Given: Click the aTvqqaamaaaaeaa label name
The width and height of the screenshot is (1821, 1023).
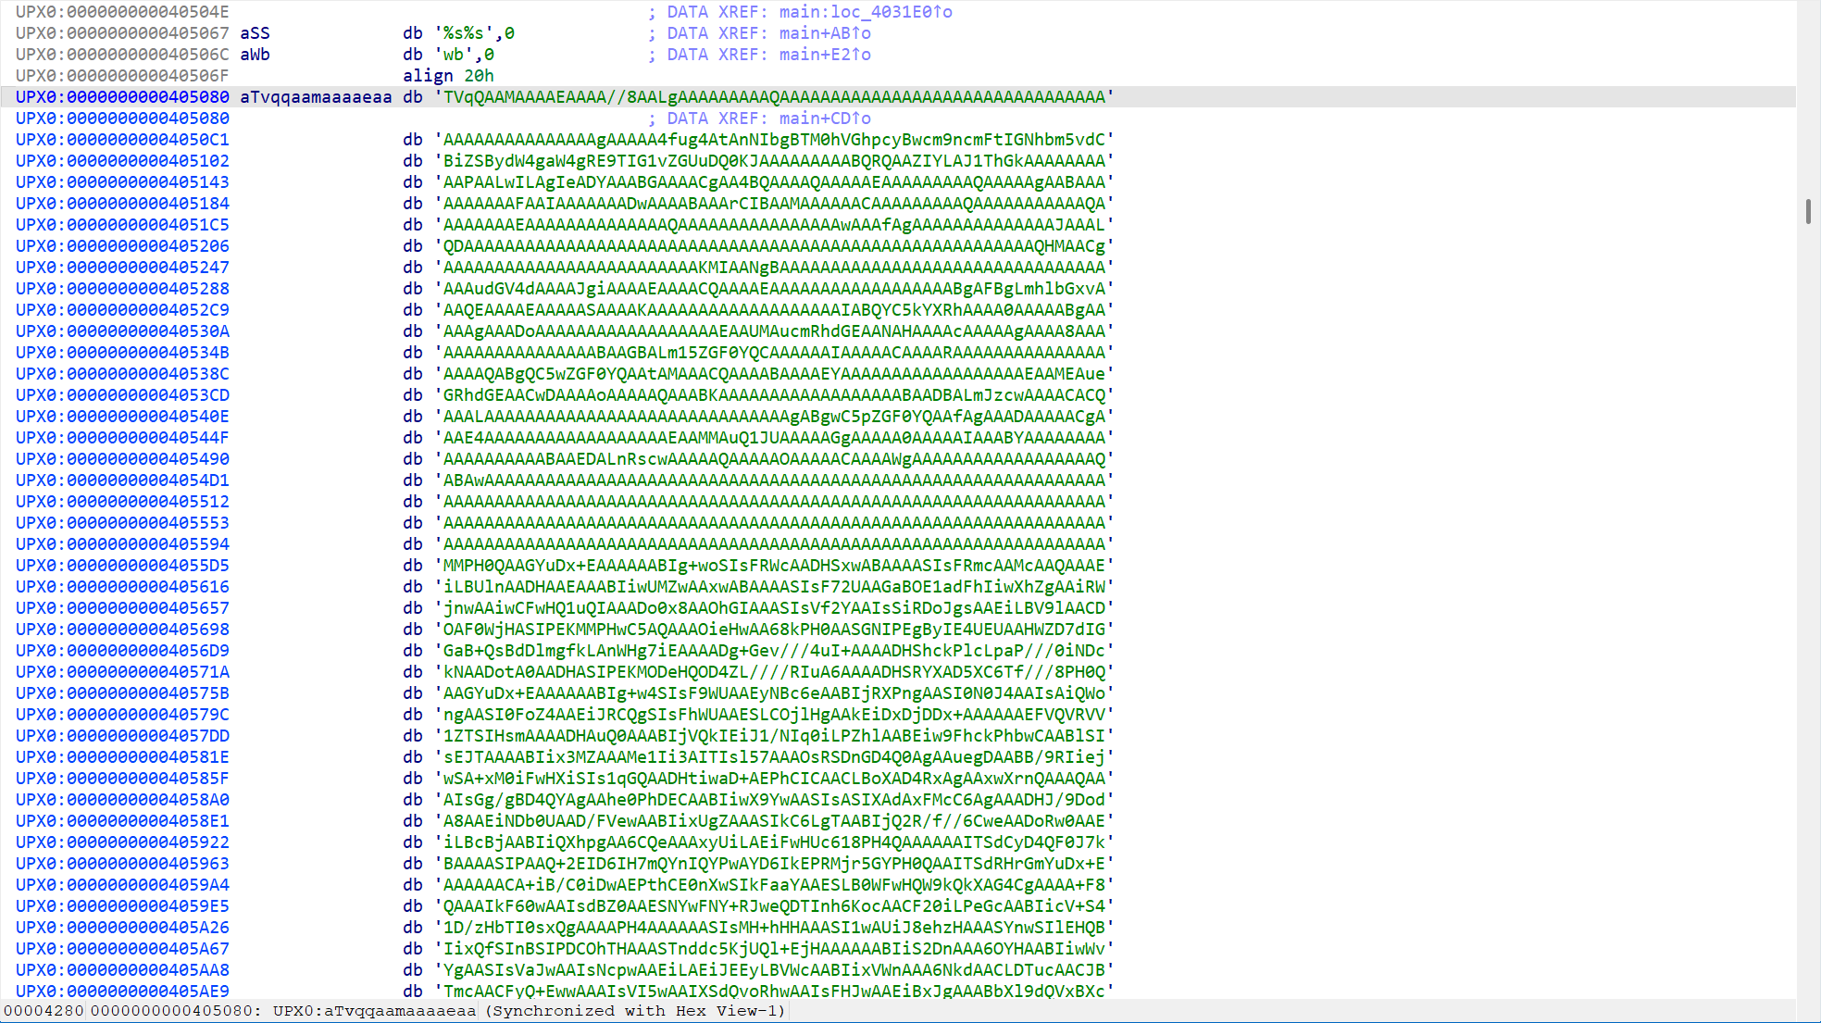Looking at the screenshot, I should 316,97.
